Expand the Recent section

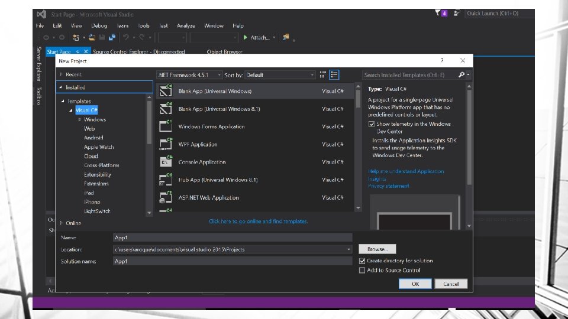tap(61, 74)
